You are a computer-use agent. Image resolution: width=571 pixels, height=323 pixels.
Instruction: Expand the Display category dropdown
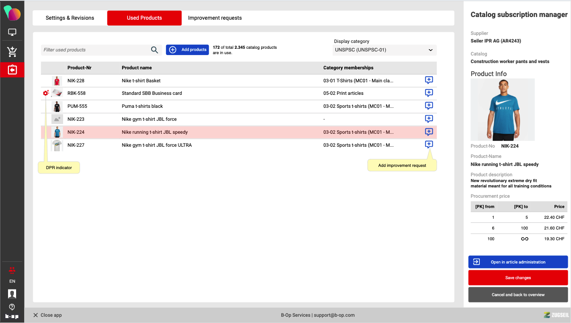coord(385,50)
